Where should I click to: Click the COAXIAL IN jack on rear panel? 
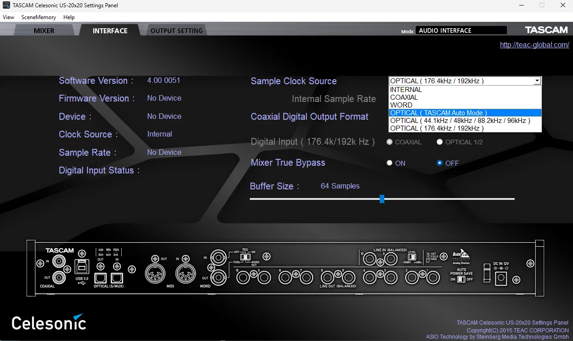(59, 261)
